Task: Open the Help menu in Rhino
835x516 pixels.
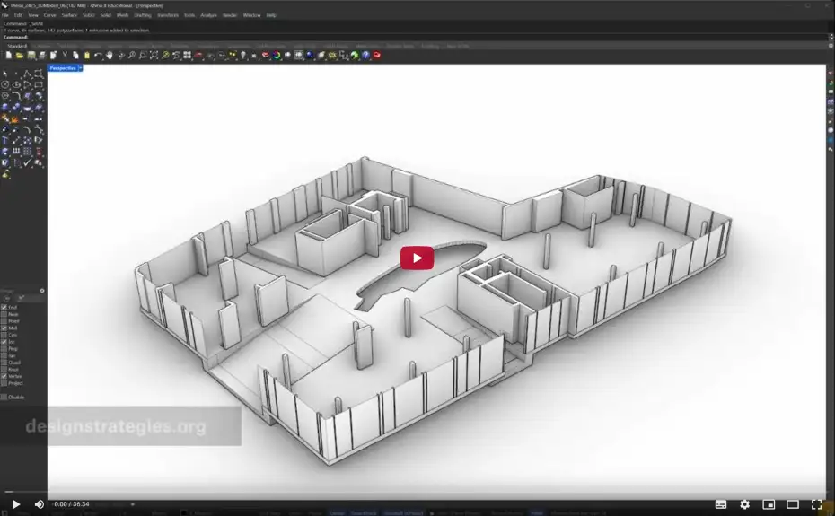Action: pos(271,15)
